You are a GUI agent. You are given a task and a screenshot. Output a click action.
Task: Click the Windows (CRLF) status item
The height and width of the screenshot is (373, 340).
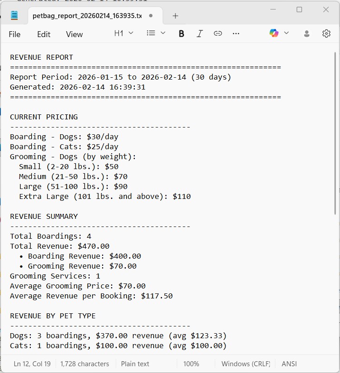[245, 364]
